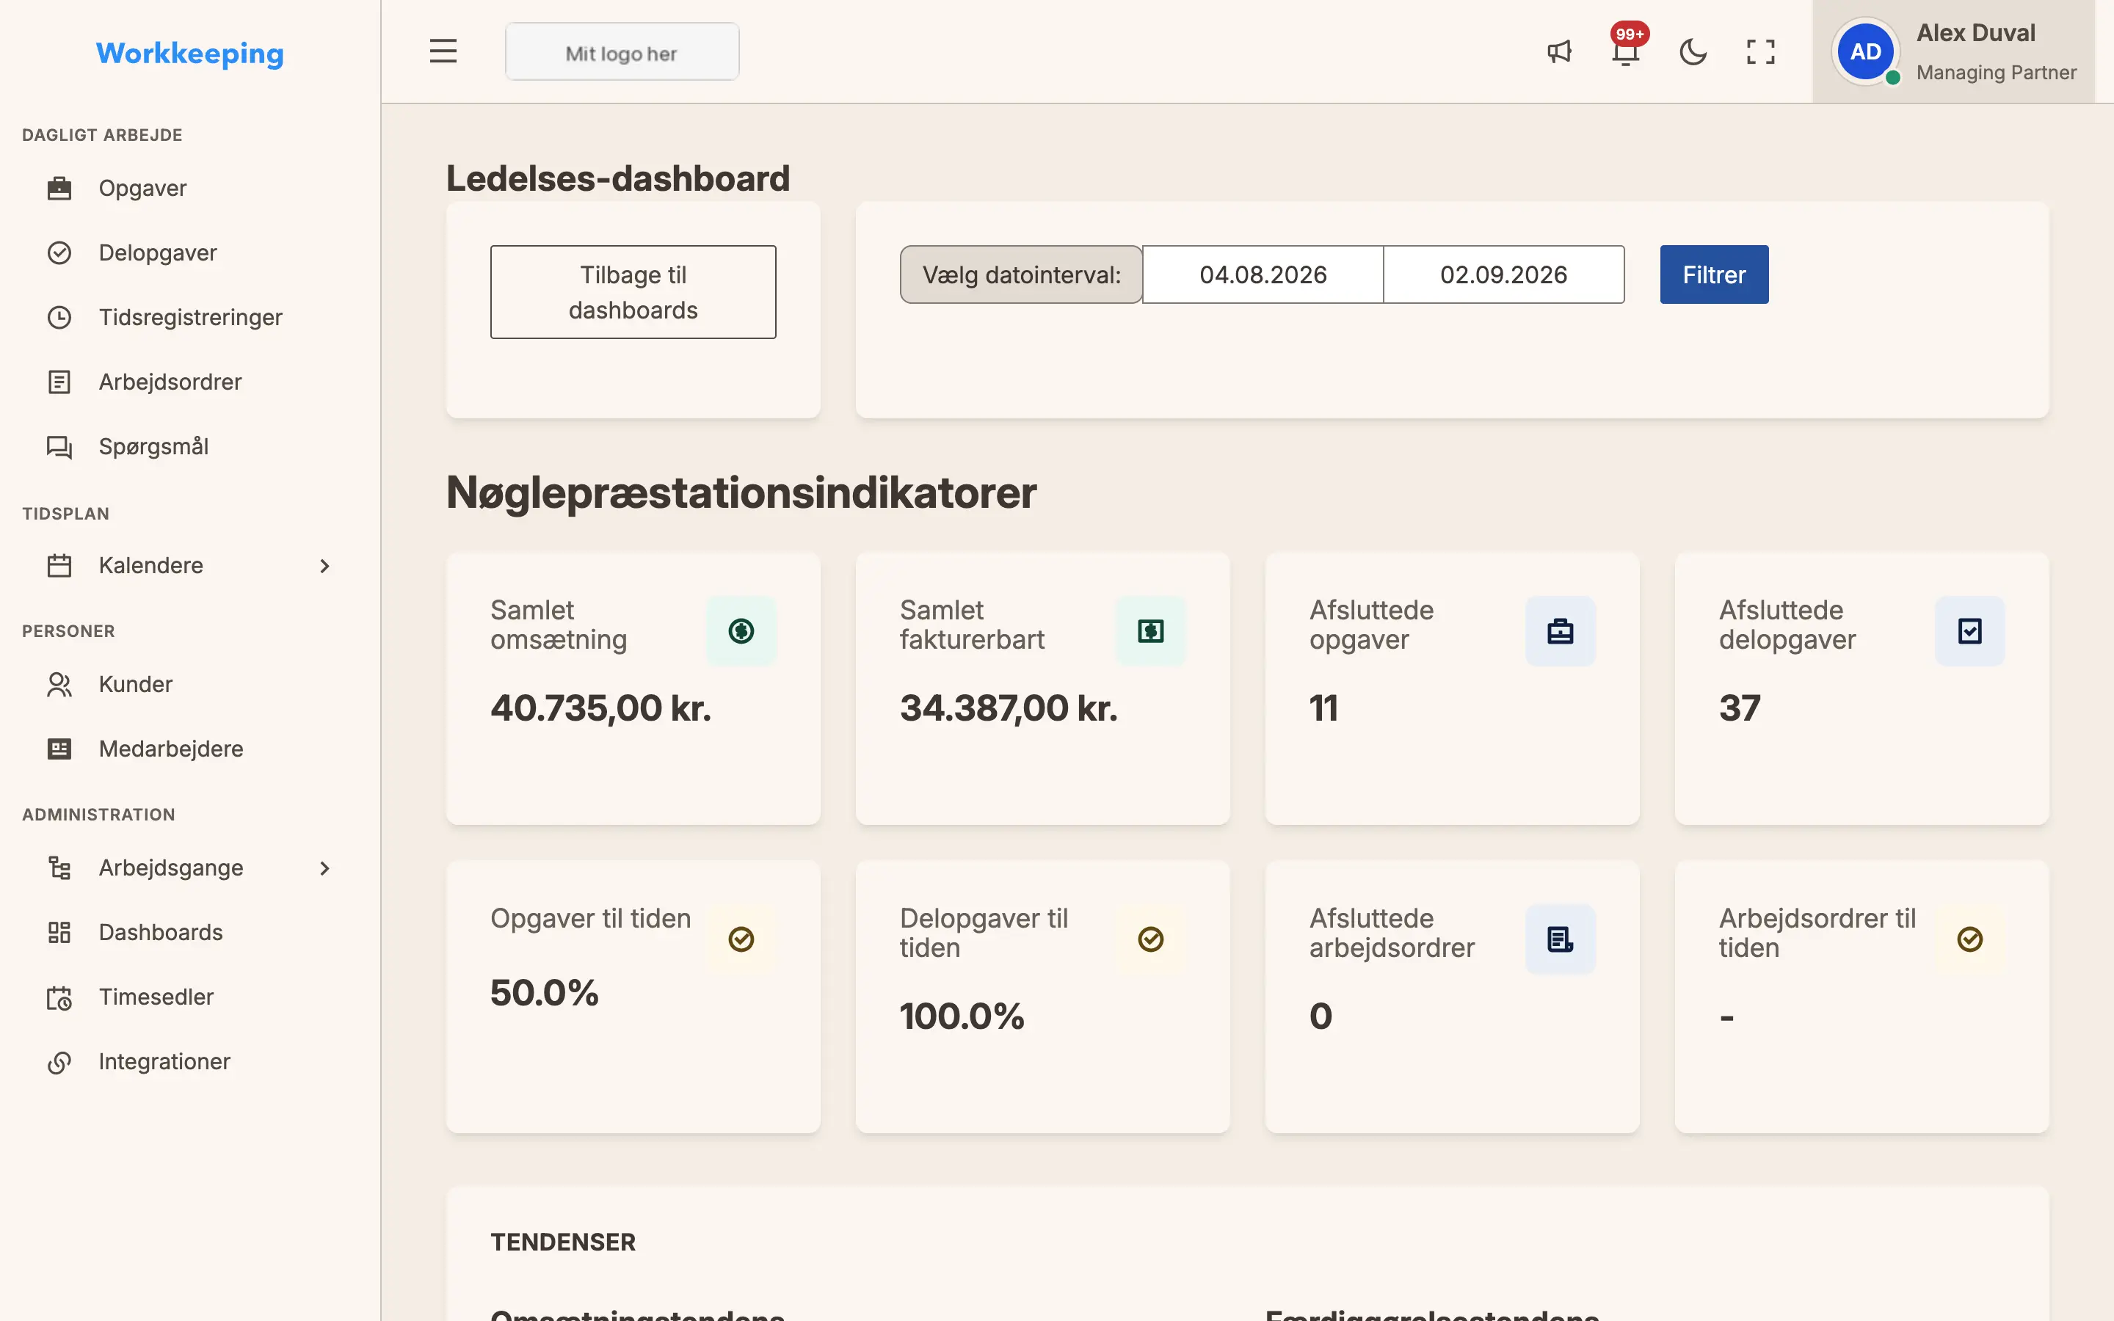Viewport: 2114px width, 1321px height.
Task: Click the Arbejdsordrer til tiden check icon
Action: 1970,939
